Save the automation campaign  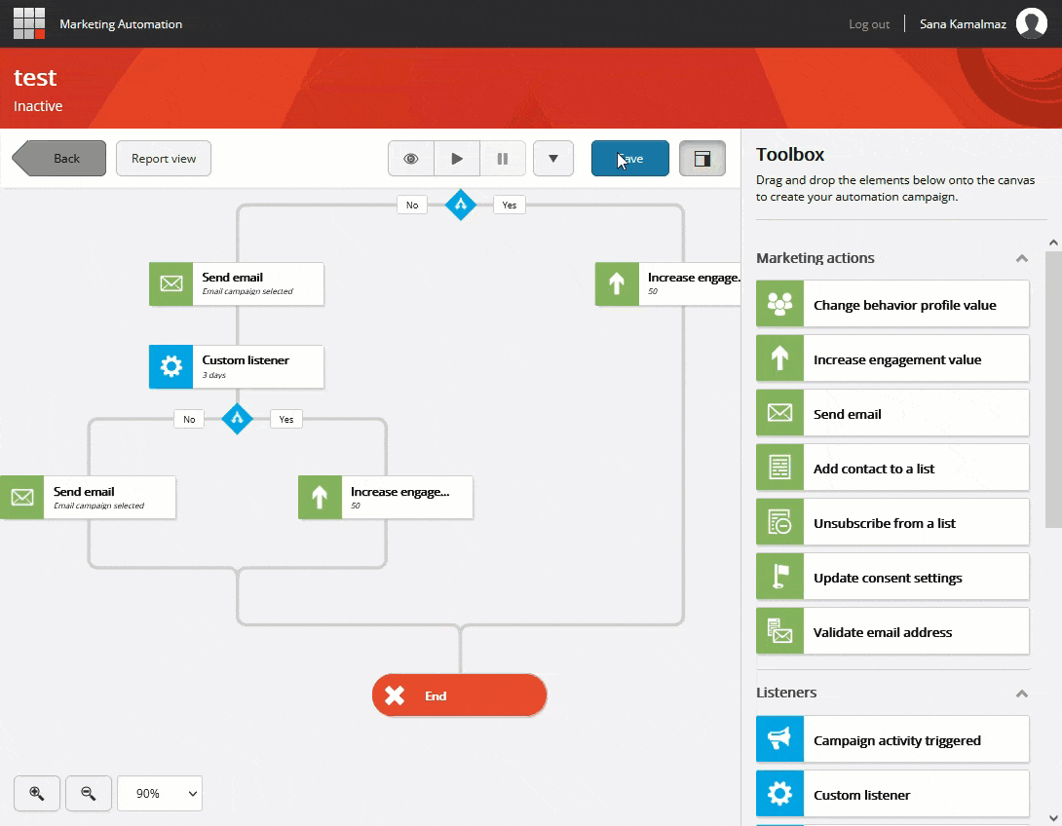pyautogui.click(x=629, y=159)
